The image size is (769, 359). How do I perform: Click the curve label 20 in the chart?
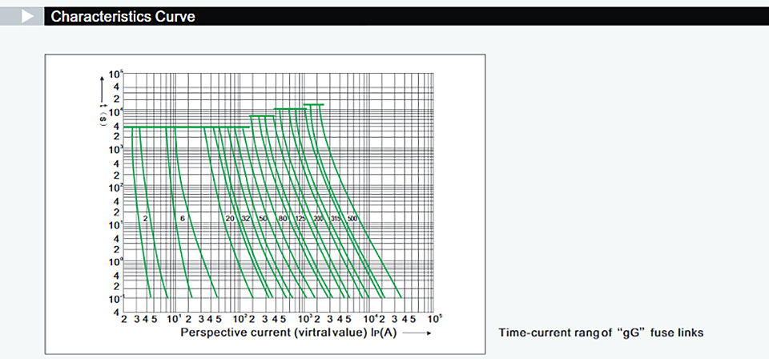click(x=230, y=218)
